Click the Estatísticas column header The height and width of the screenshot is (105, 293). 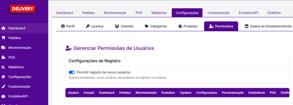(x=257, y=92)
